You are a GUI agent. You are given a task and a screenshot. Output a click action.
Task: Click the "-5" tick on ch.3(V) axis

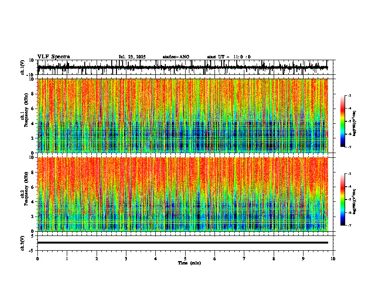click(x=32, y=251)
